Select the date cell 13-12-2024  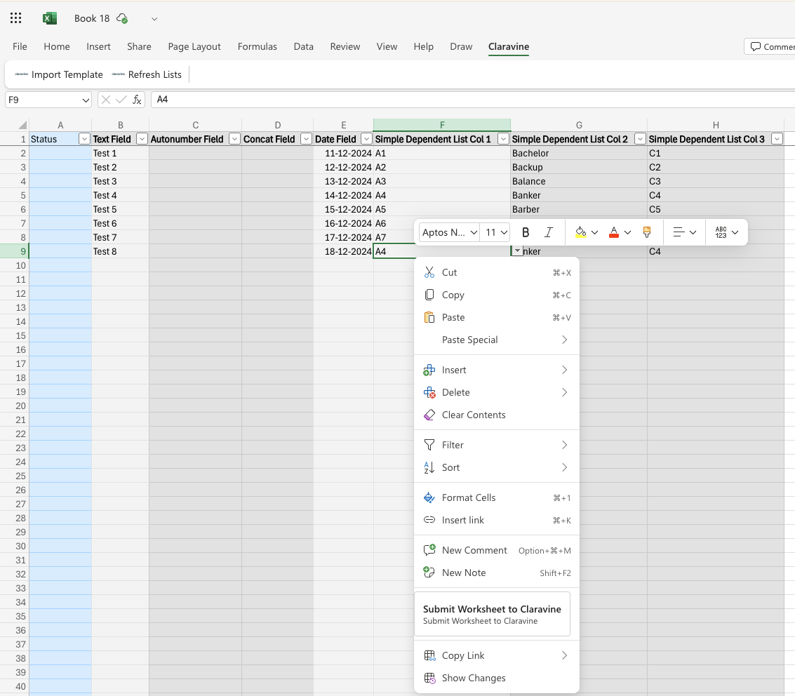(x=343, y=182)
